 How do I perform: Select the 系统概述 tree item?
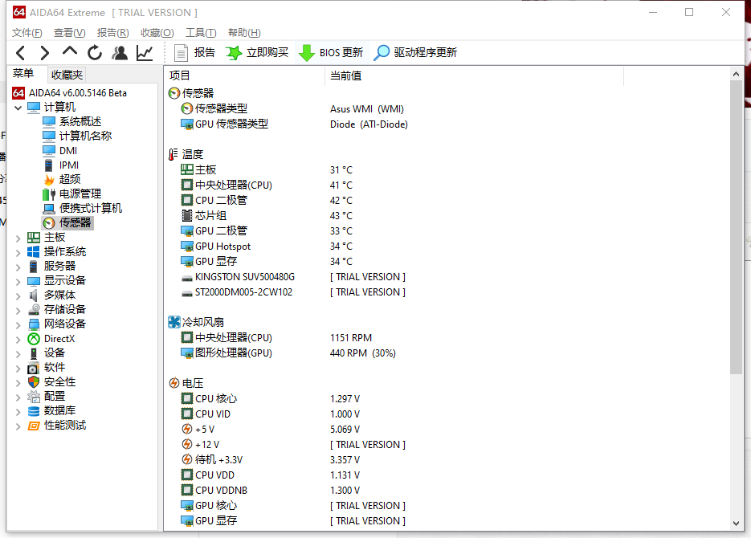[x=71, y=121]
